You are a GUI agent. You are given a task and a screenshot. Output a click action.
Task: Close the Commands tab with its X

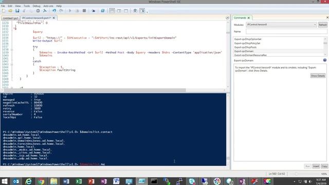tap(249, 18)
